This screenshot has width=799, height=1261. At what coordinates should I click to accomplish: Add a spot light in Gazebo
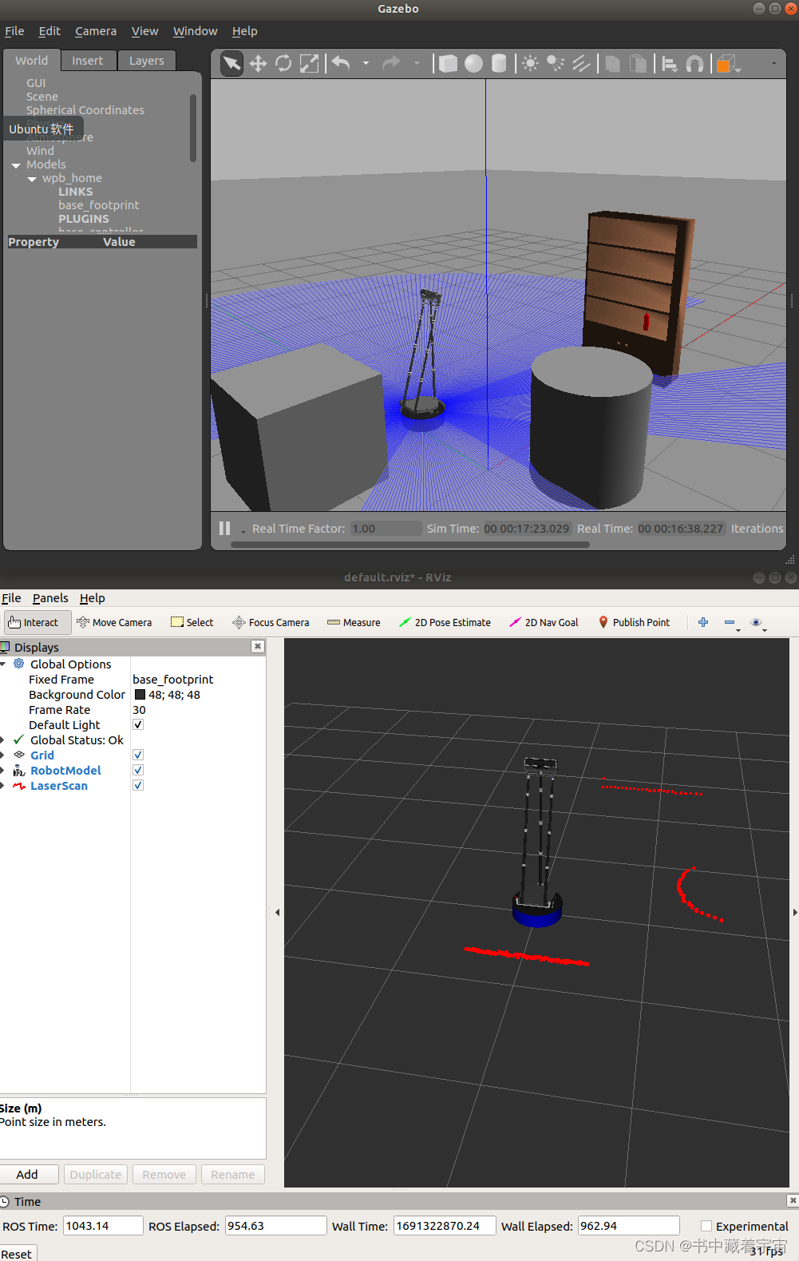tap(556, 63)
